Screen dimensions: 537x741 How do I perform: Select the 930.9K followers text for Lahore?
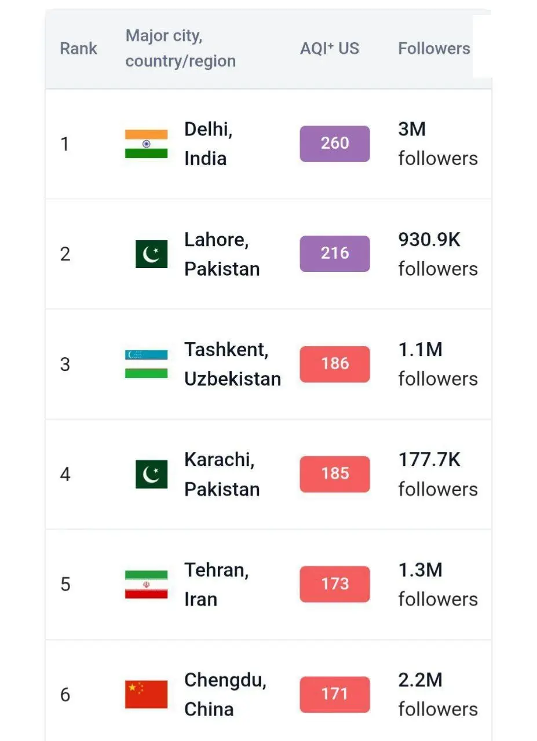438,254
